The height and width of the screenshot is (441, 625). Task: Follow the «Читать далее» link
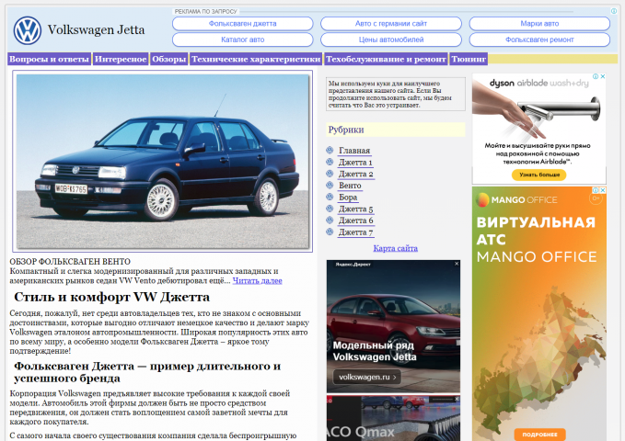pos(257,280)
